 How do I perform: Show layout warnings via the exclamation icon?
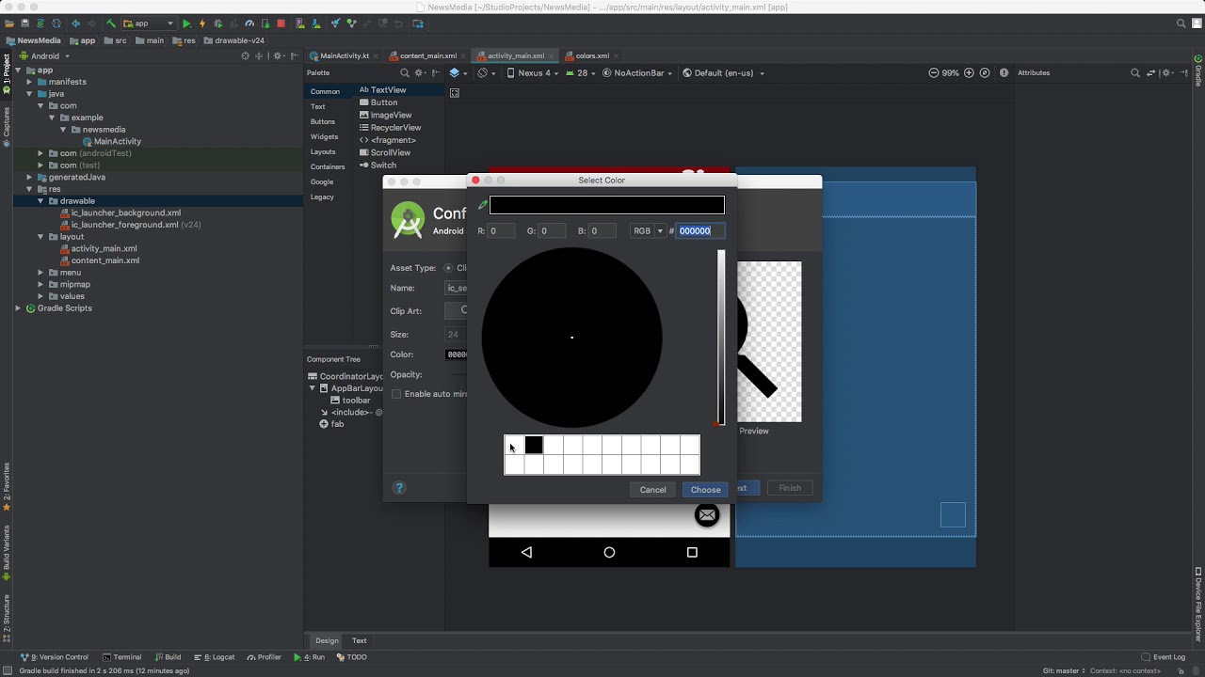(x=1004, y=72)
